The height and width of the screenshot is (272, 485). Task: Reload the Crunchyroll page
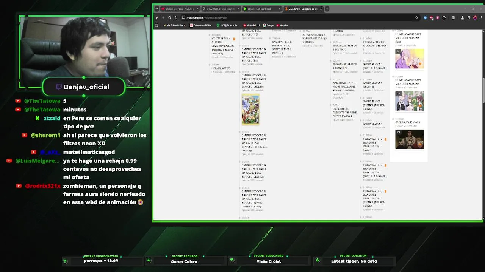[x=169, y=17]
